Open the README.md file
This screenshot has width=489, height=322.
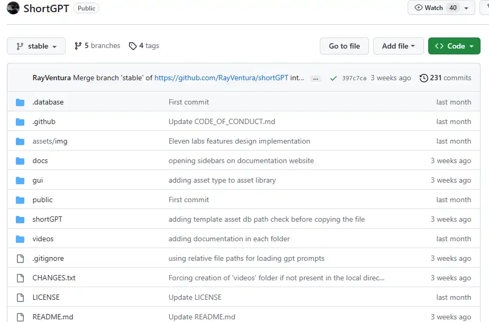point(53,317)
